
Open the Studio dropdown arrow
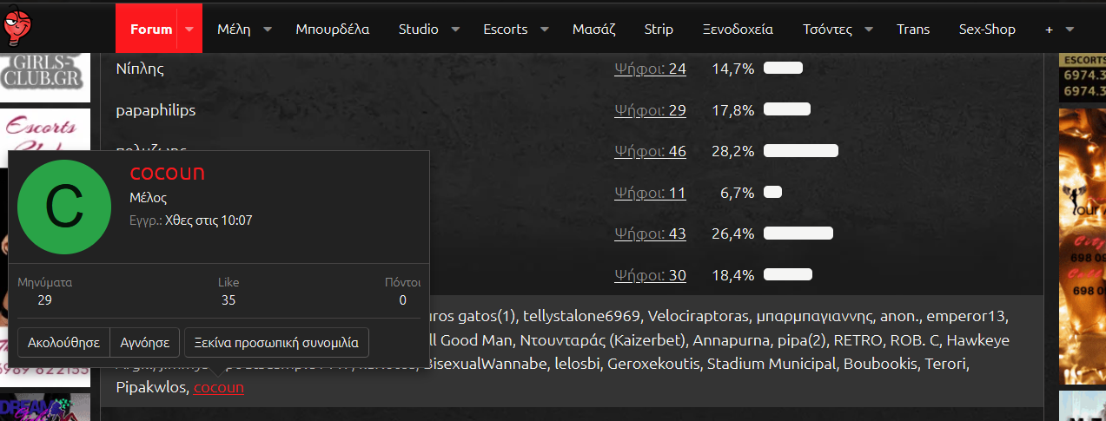coord(456,29)
